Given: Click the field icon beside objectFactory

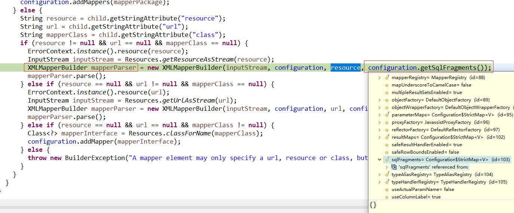Looking at the screenshot, I should (x=388, y=100).
